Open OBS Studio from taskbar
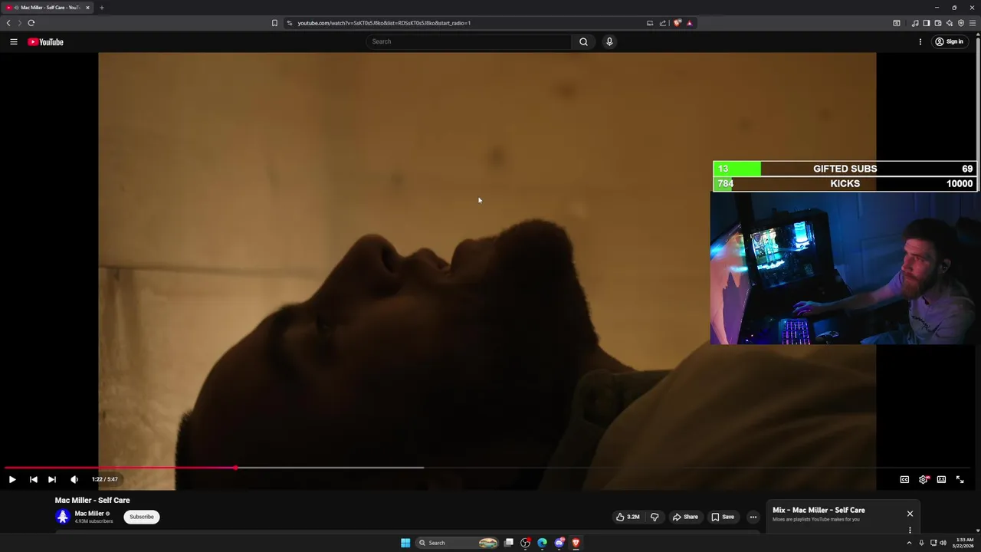 (525, 543)
